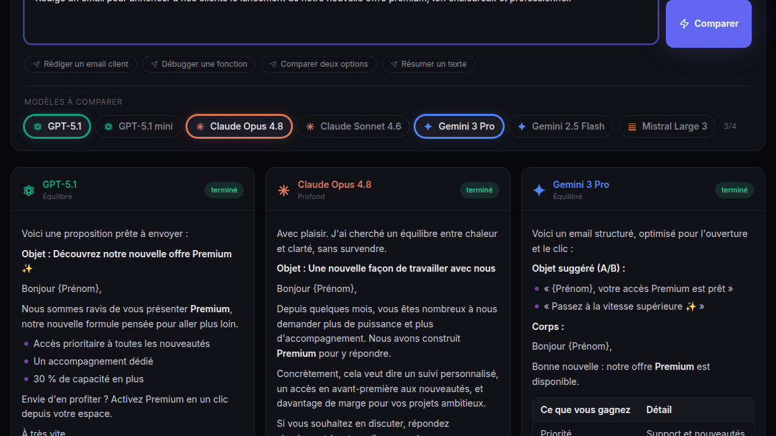This screenshot has width=776, height=436.
Task: Click the GPT-5.1 result card title
Action: (60, 185)
